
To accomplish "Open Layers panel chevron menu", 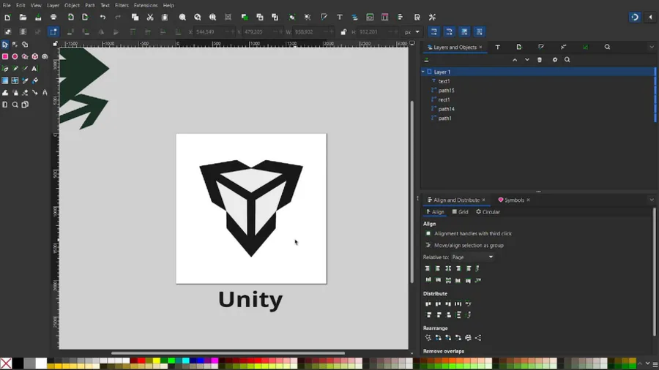I will (652, 48).
